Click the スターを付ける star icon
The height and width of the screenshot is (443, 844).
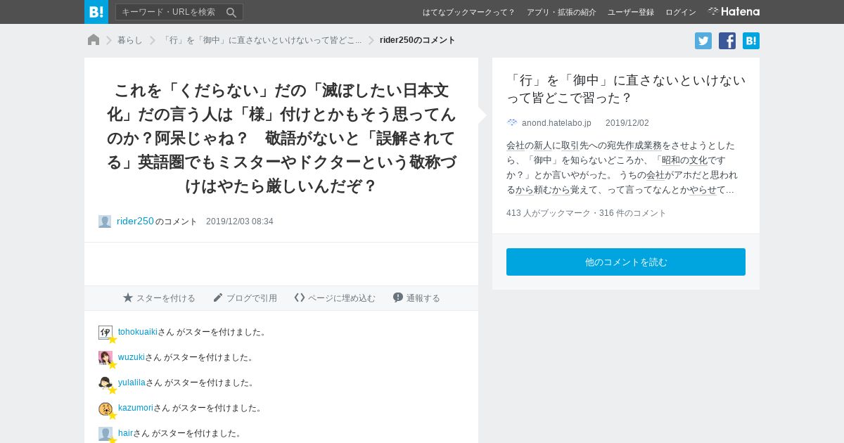click(128, 297)
